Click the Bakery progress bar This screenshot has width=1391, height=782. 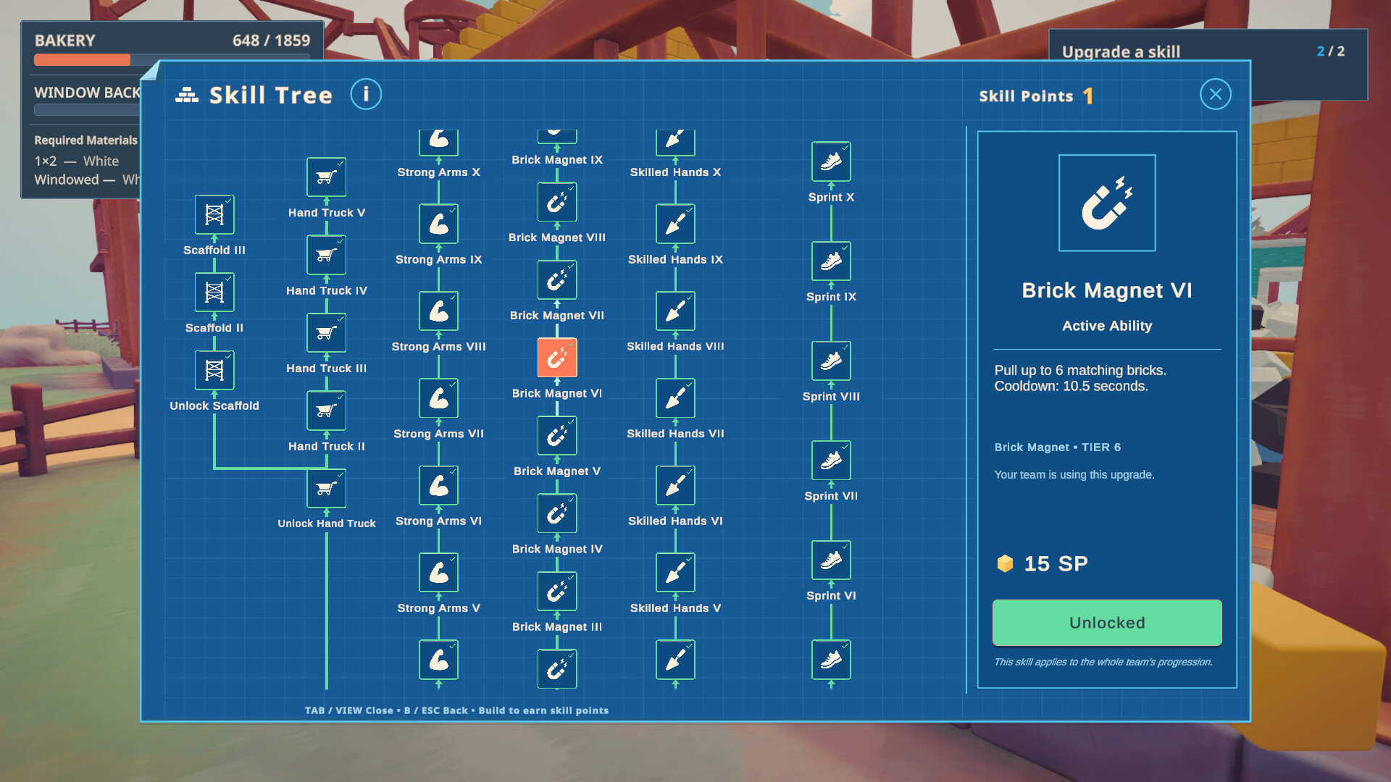click(172, 60)
